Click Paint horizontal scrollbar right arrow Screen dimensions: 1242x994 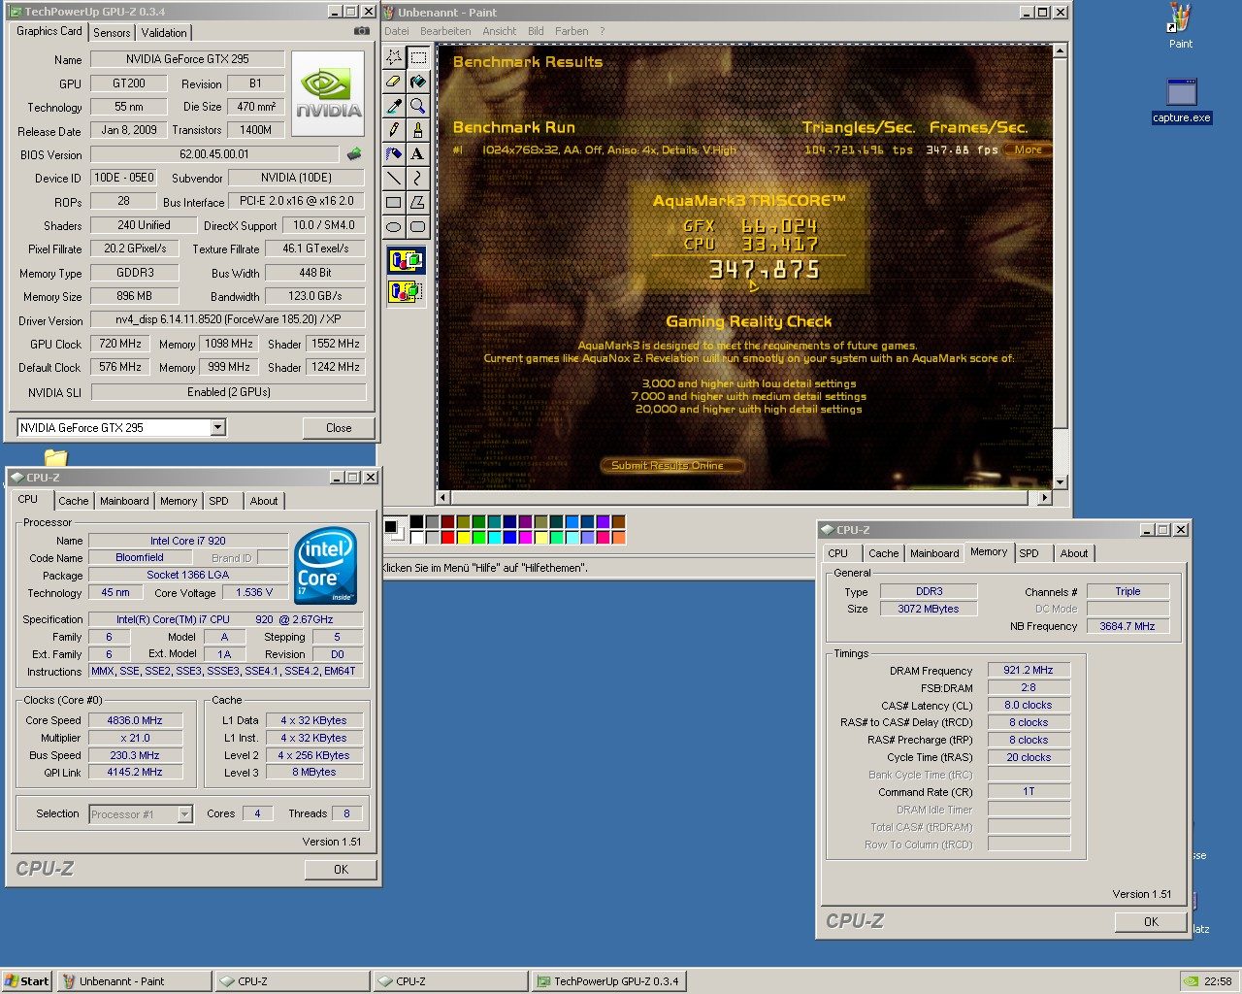coord(1044,497)
